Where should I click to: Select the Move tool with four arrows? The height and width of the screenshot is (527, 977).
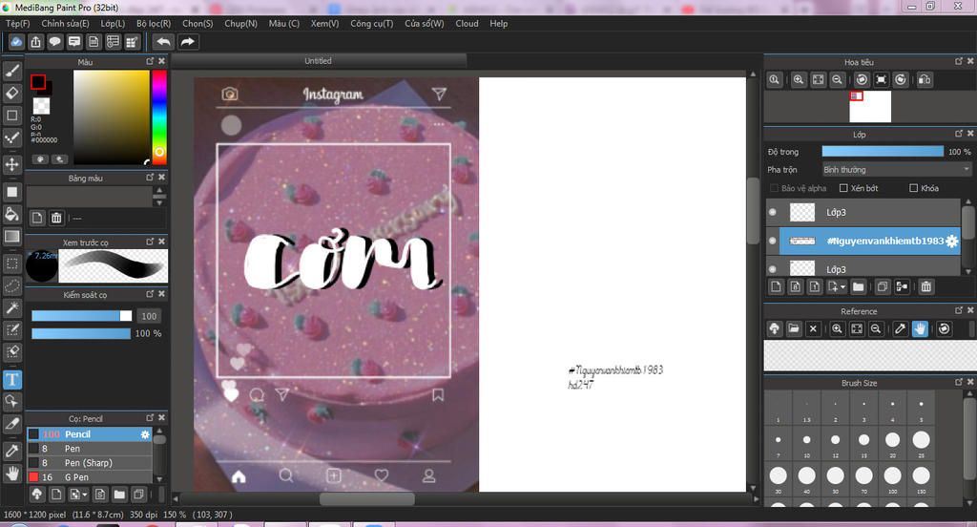click(x=11, y=164)
